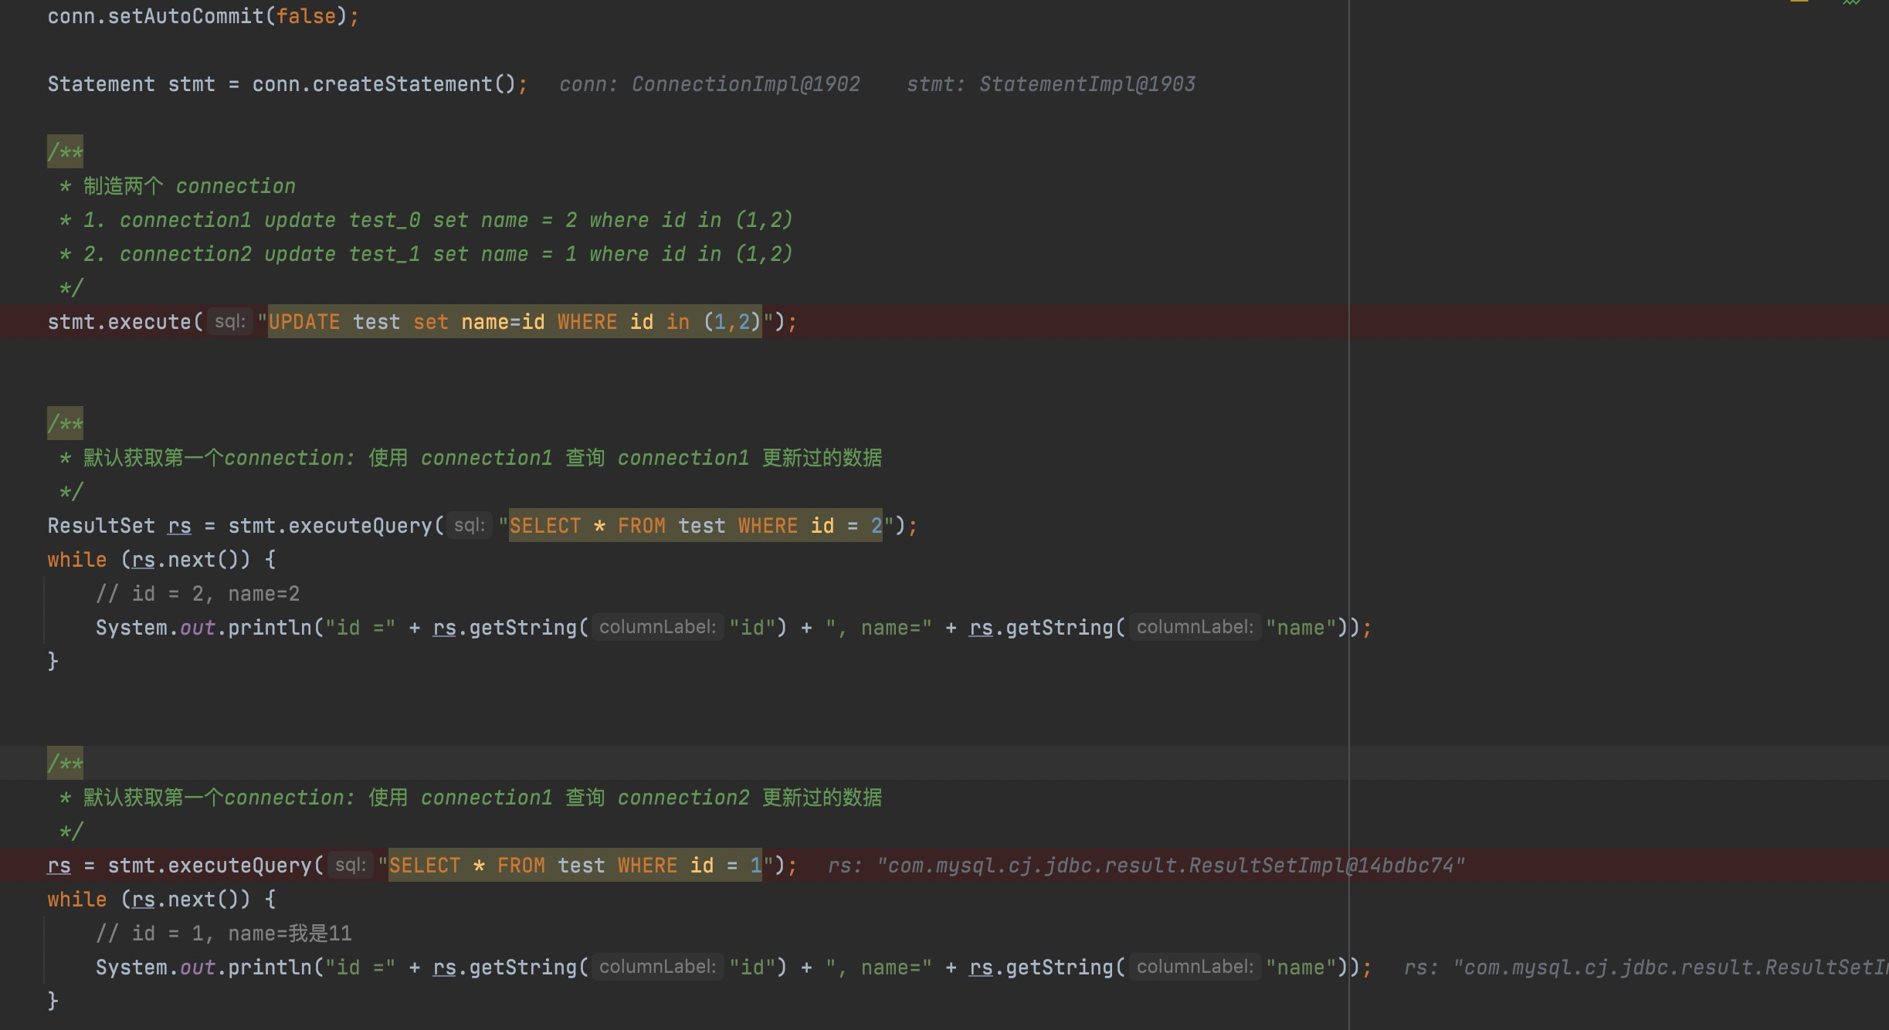Click columnLabel hint before "name" in last println
Viewport: 1889px width, 1030px height.
(x=1194, y=967)
